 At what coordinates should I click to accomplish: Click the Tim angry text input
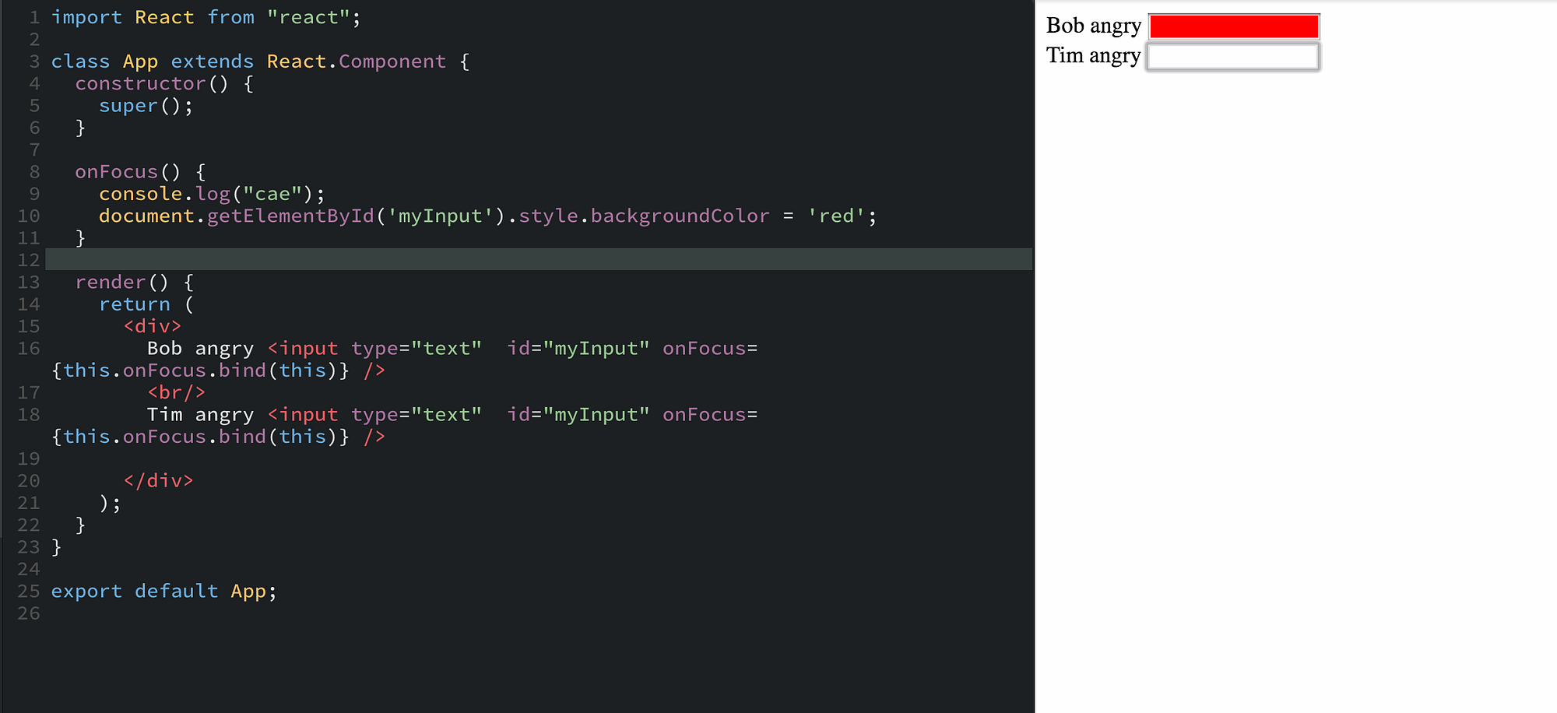pos(1232,55)
